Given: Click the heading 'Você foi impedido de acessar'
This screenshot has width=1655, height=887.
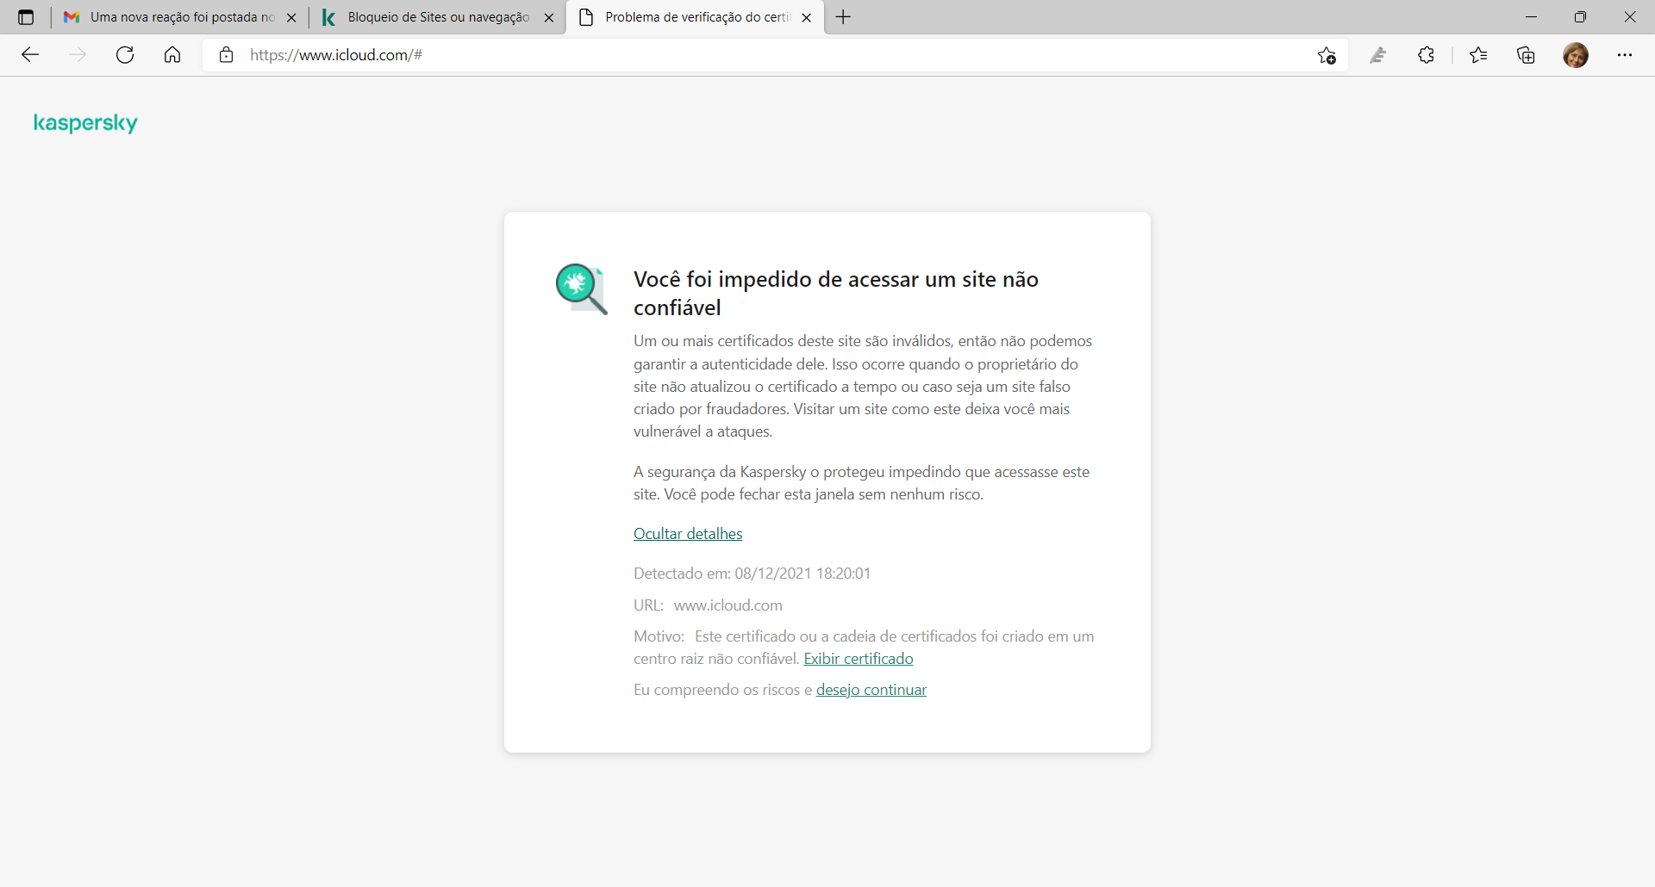Looking at the screenshot, I should [x=836, y=294].
